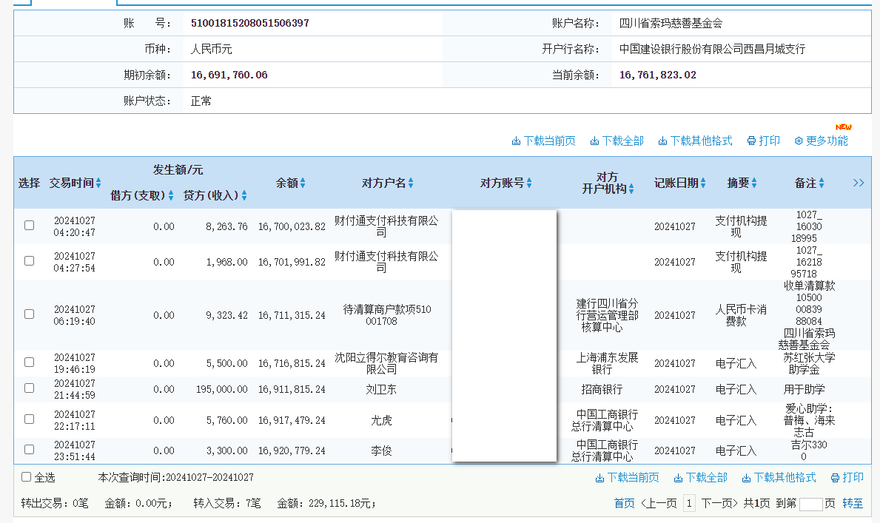Click the 下载全部 download icon

(593, 140)
